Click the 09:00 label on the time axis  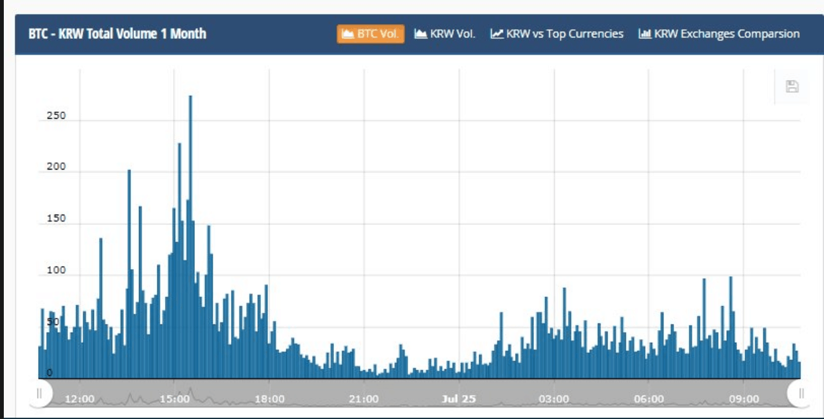click(x=743, y=399)
